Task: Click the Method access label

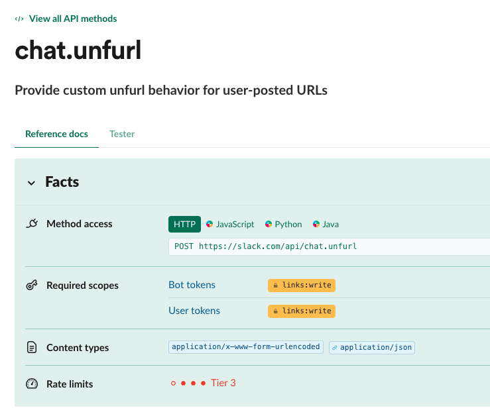Action: pos(80,224)
